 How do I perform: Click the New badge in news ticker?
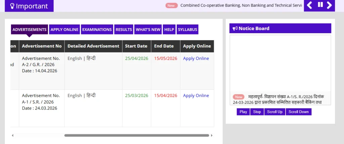coord(171,5)
